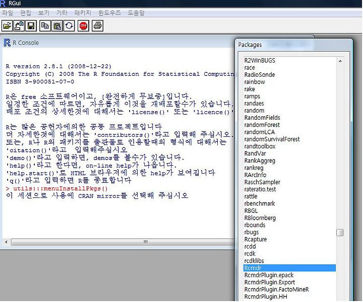
Task: Click the Packages list scroll up arrow
Action: pyautogui.click(x=340, y=61)
